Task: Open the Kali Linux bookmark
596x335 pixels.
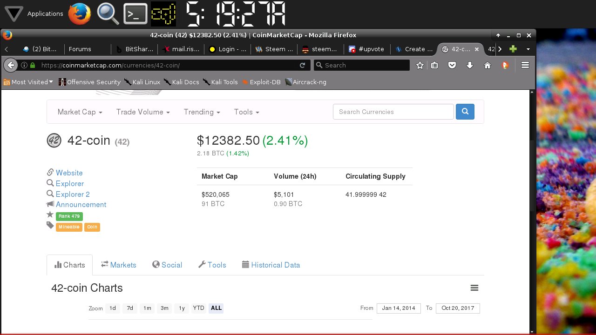Action: [x=142, y=82]
